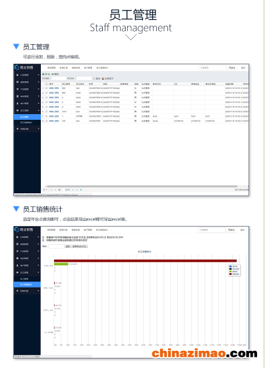Expand the first sidebar menu arrow in staff list screen
This screenshot has height=368, width=265.
[x=38, y=75]
